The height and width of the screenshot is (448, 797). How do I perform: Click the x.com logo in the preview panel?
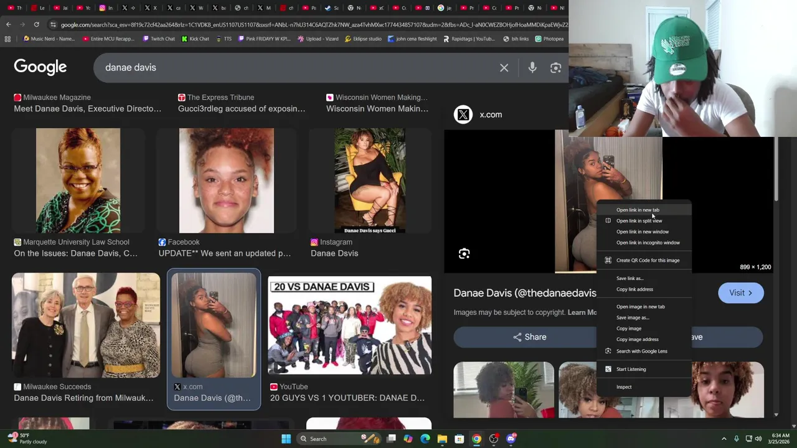(463, 114)
